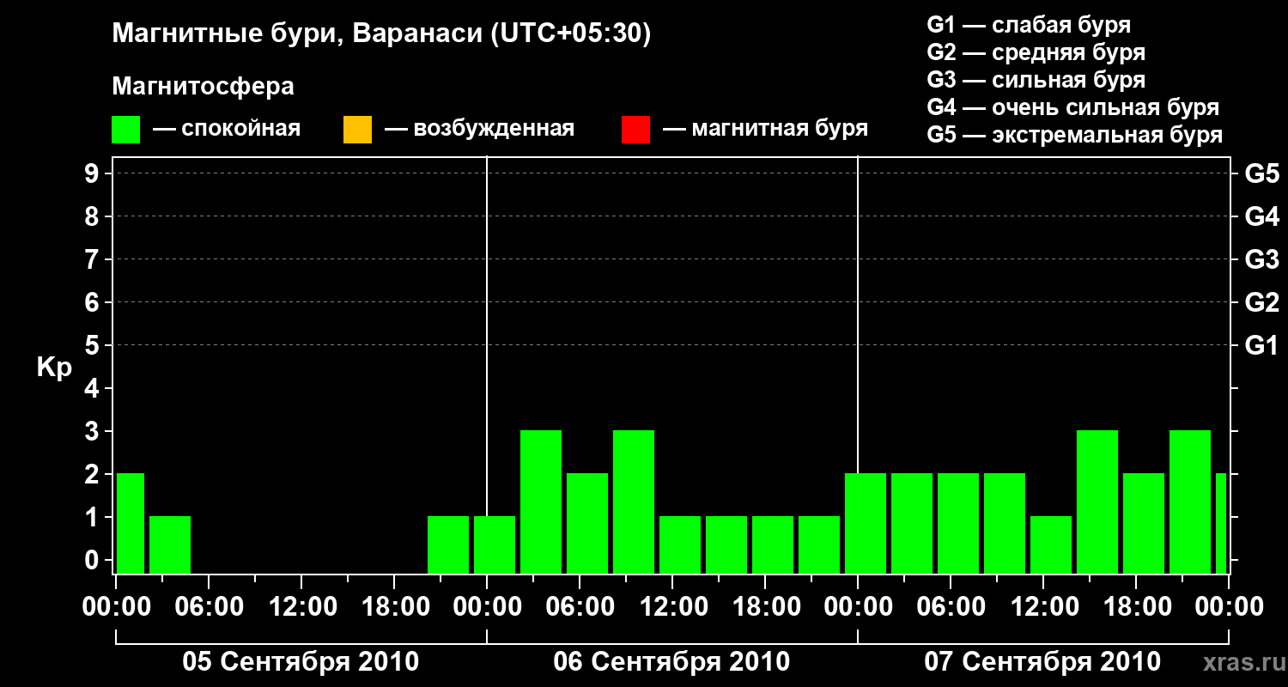This screenshot has width=1288, height=687.
Task: Click the right-axis label G2
Action: tap(1261, 302)
